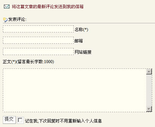
Task: Click the 留言最长字数:1000 note
Action: (35, 62)
